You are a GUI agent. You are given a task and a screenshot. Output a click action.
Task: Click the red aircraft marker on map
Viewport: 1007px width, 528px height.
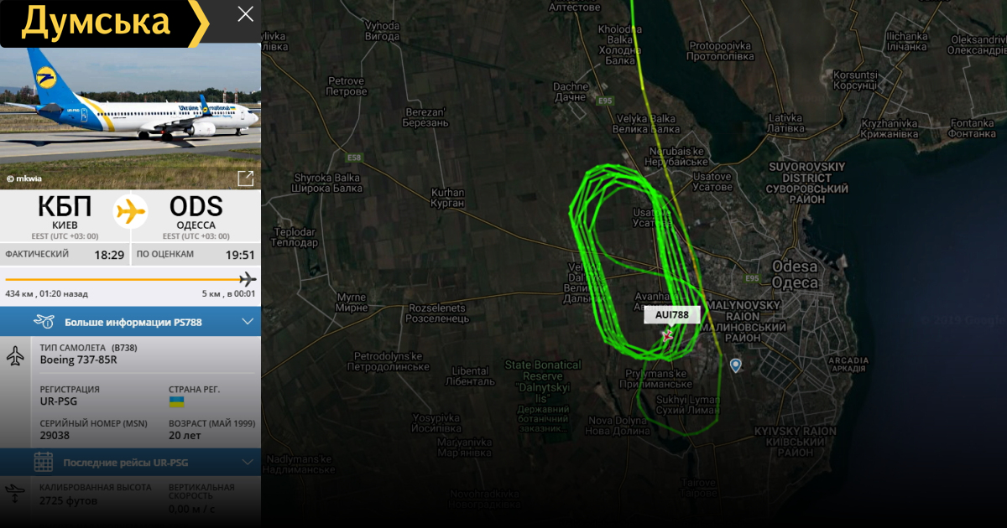click(667, 335)
